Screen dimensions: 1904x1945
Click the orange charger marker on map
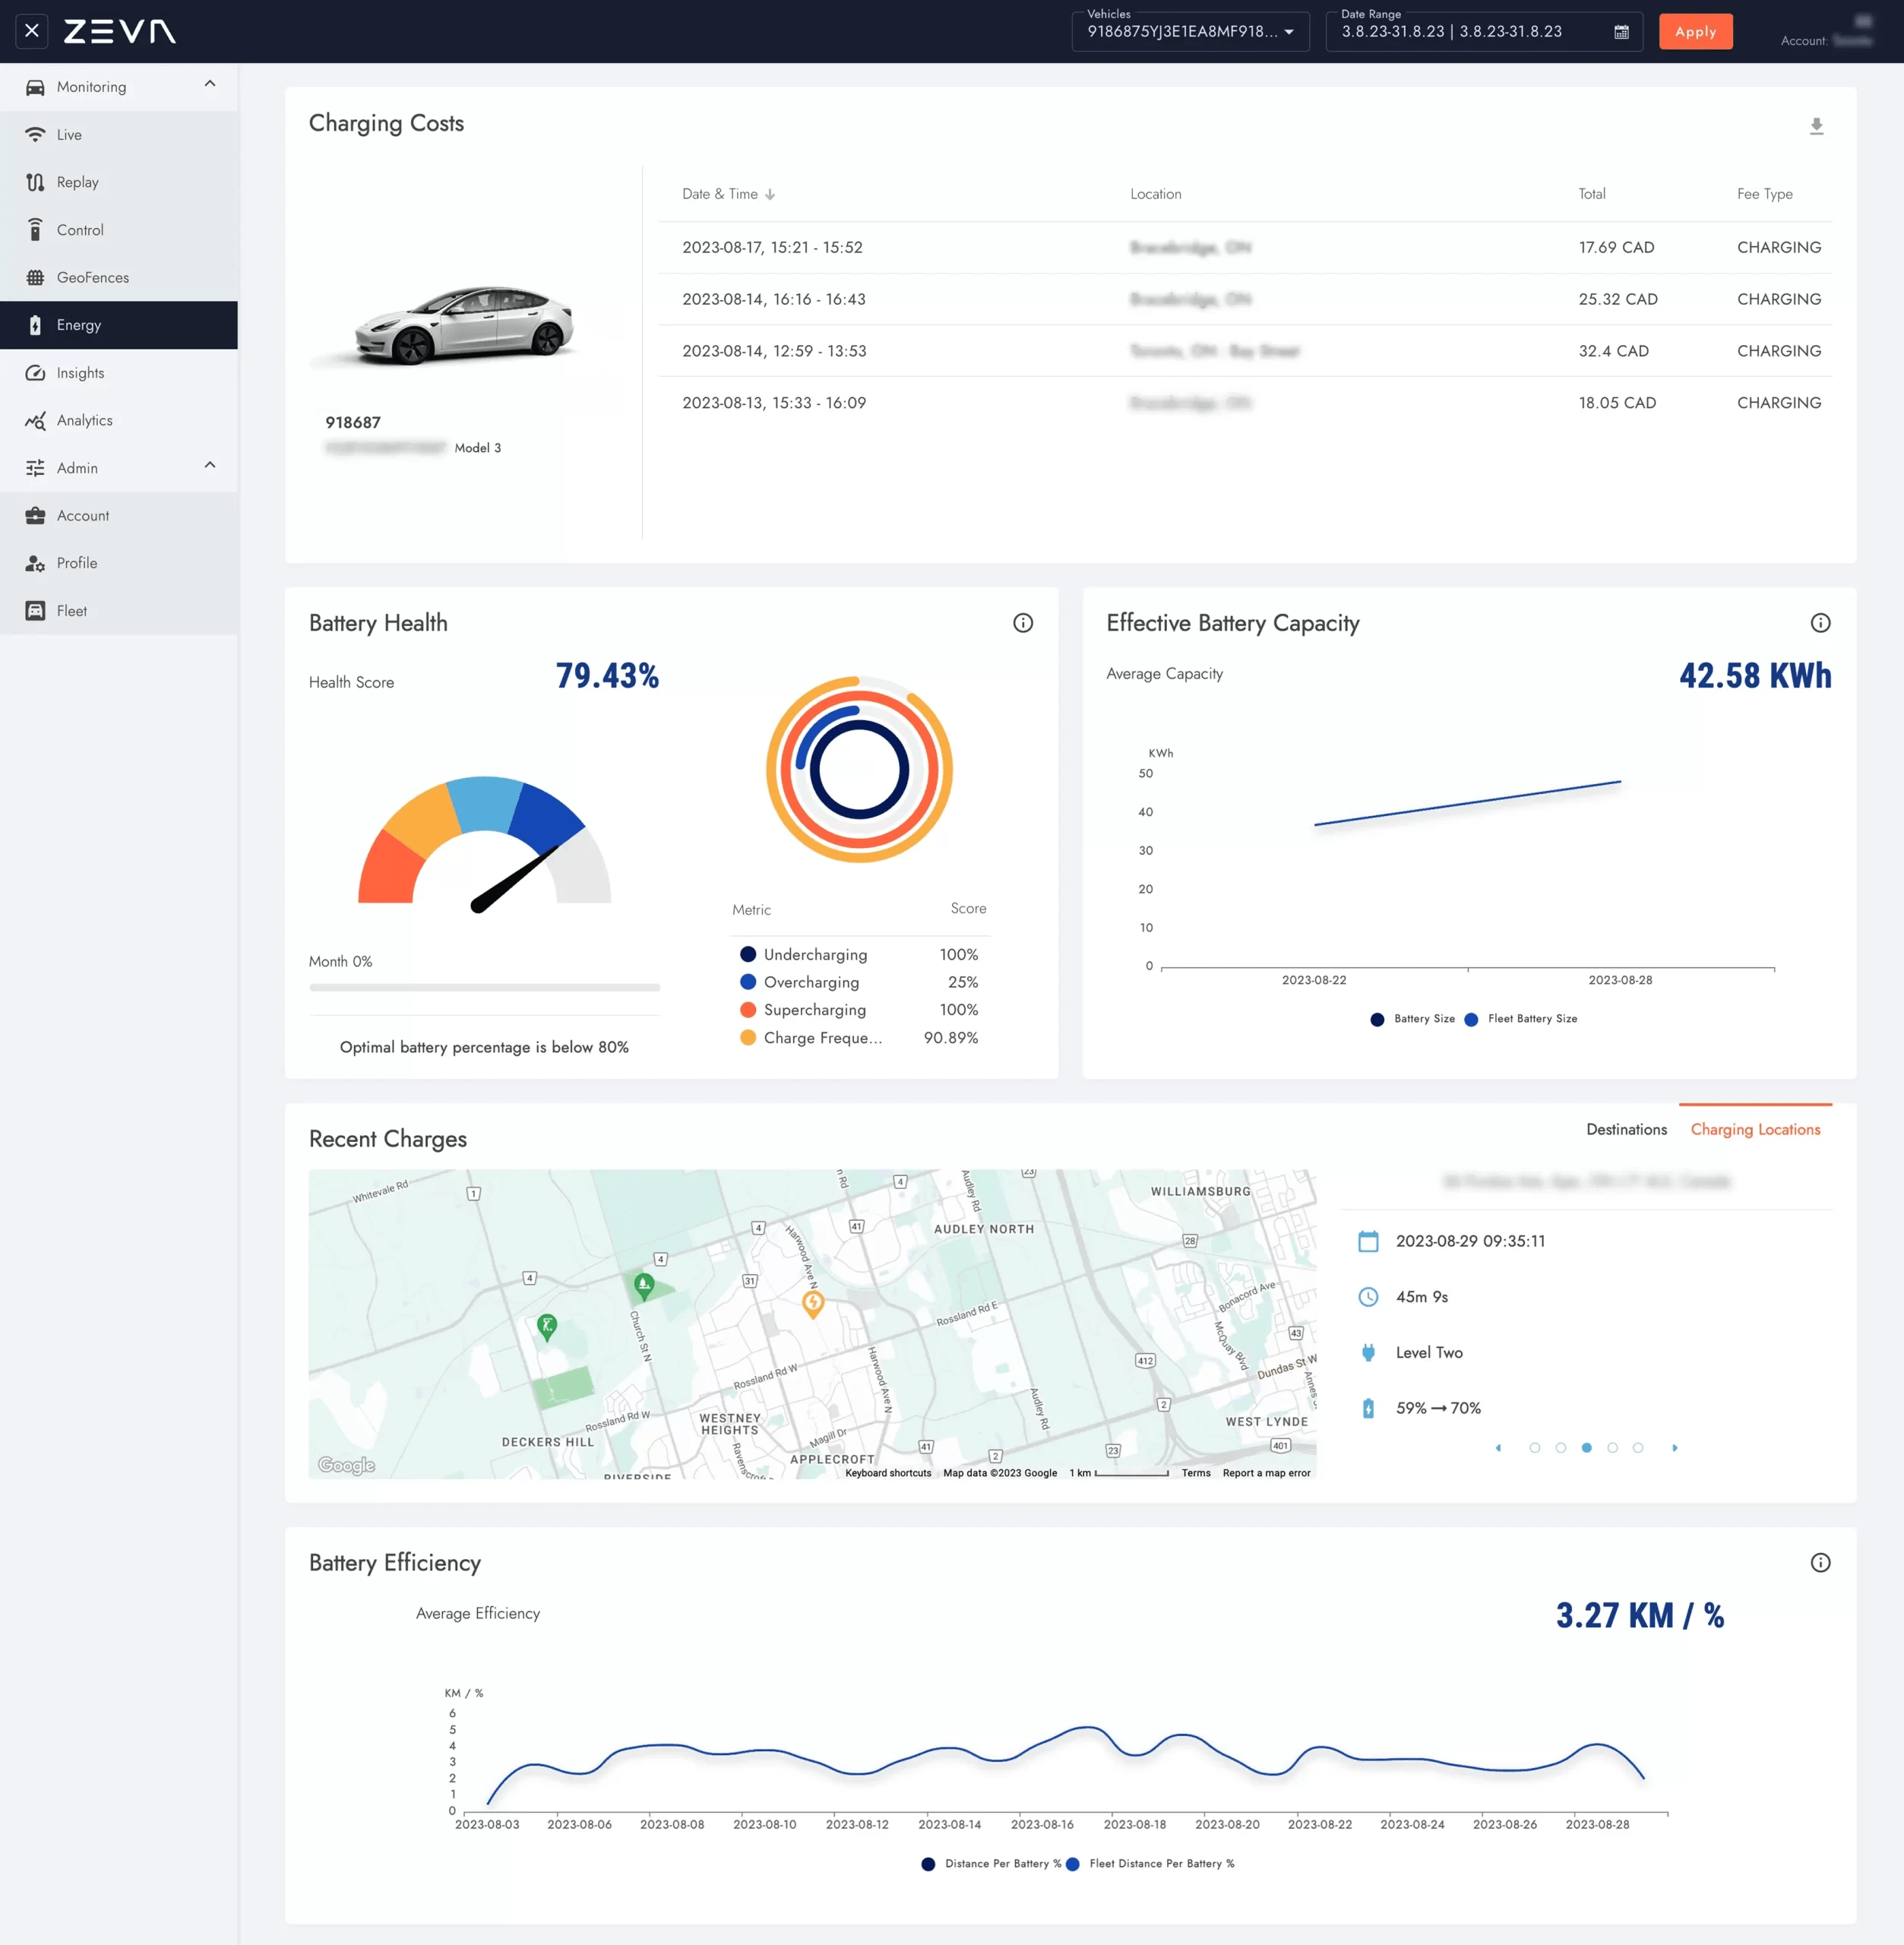[x=813, y=1301]
